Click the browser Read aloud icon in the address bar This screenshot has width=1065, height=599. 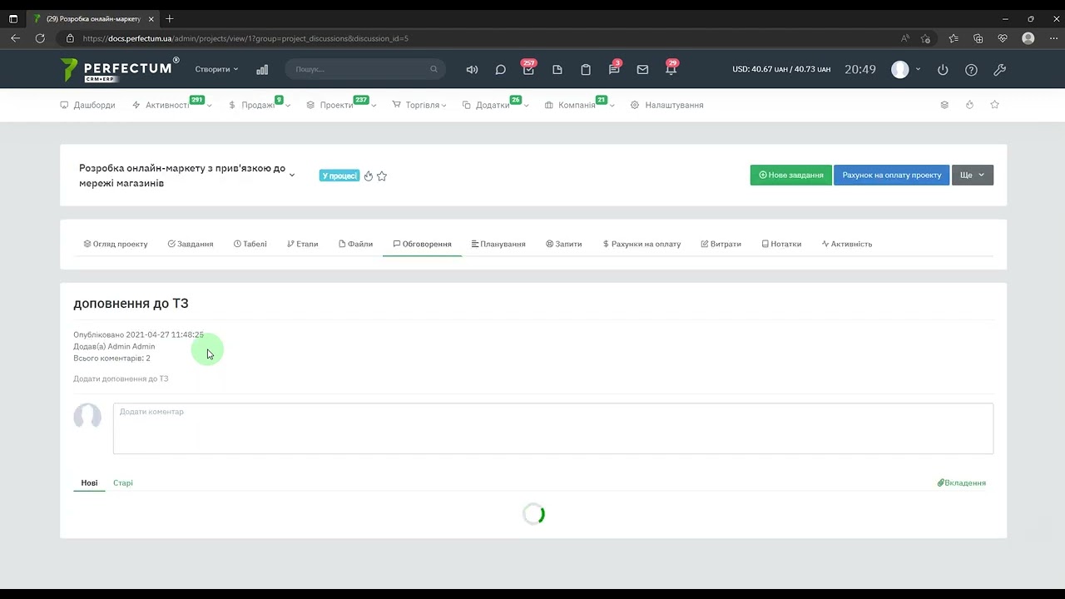(905, 38)
